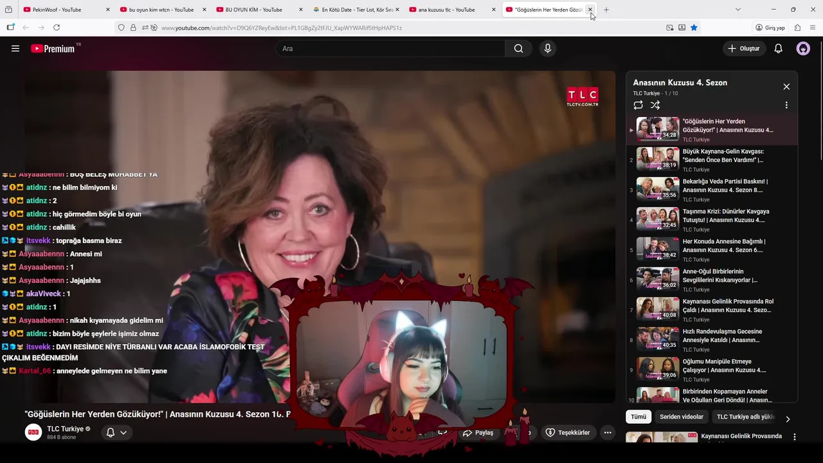Select the Tümü filter chip

[x=638, y=417]
